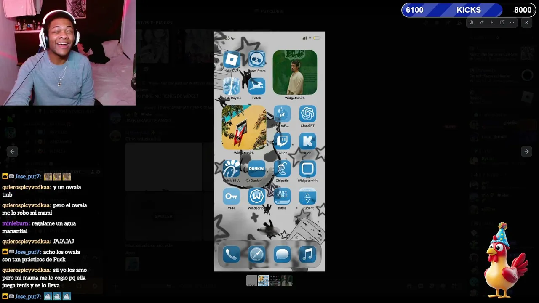Screen dimensions: 539x303
Task: Select the third dark thumbnail in the strip
Action: click(275, 280)
